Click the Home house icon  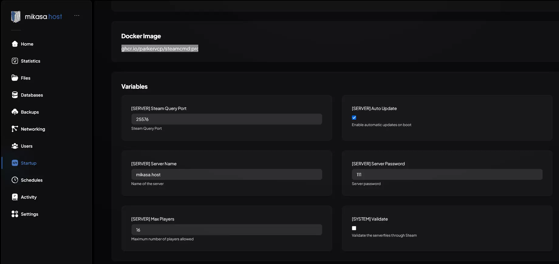click(15, 44)
